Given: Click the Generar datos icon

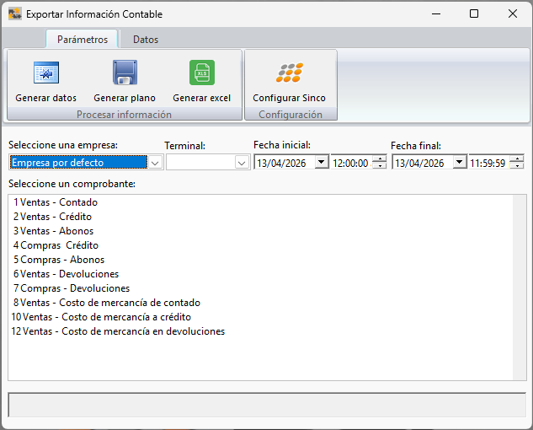Looking at the screenshot, I should pyautogui.click(x=45, y=73).
